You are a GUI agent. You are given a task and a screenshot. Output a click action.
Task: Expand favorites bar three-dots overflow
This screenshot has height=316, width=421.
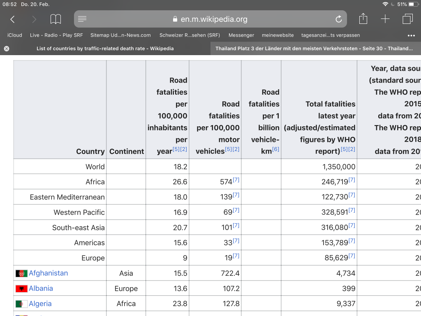[411, 35]
